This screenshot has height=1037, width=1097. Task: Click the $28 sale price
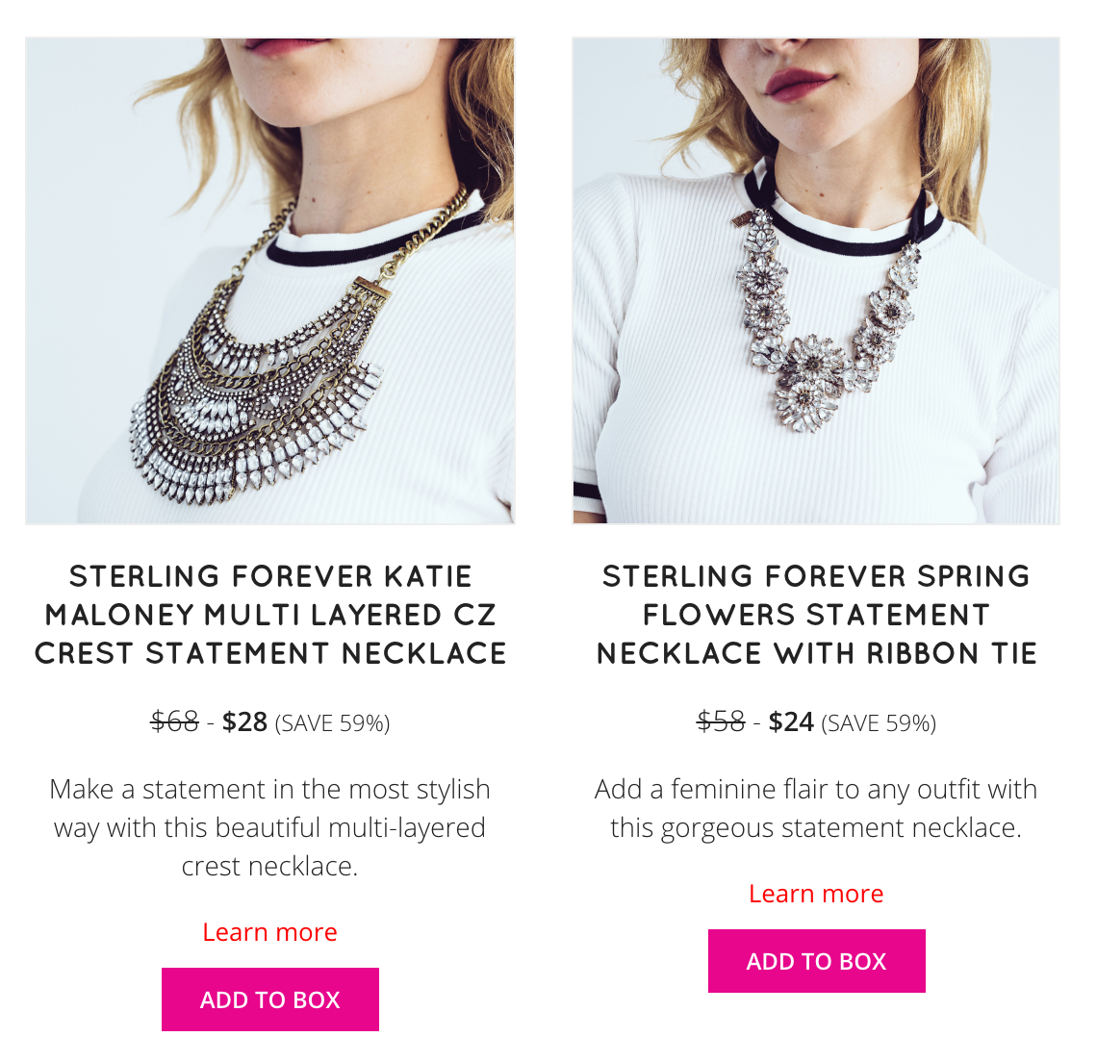244,721
